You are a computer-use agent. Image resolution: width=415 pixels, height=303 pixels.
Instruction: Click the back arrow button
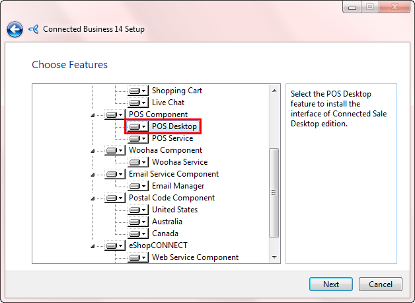click(15, 29)
